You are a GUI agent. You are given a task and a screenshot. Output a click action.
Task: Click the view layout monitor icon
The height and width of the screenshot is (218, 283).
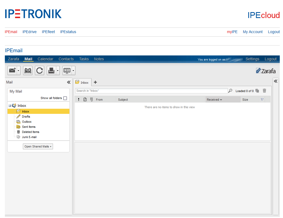(x=67, y=71)
